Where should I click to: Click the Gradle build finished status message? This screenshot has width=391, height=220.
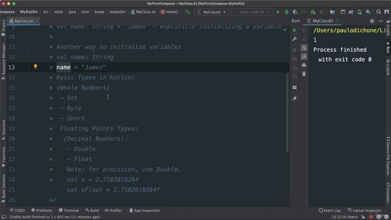click(x=54, y=217)
